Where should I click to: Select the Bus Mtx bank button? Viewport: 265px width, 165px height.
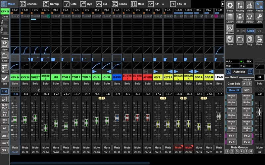click(x=5, y=121)
